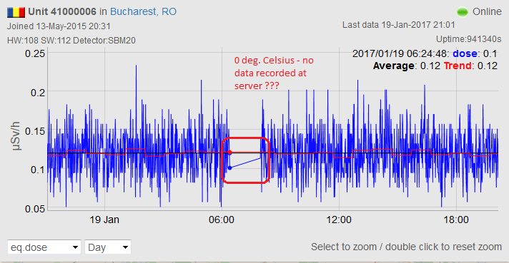Click the Select to zoom hint text
The image size is (509, 263).
[407, 247]
